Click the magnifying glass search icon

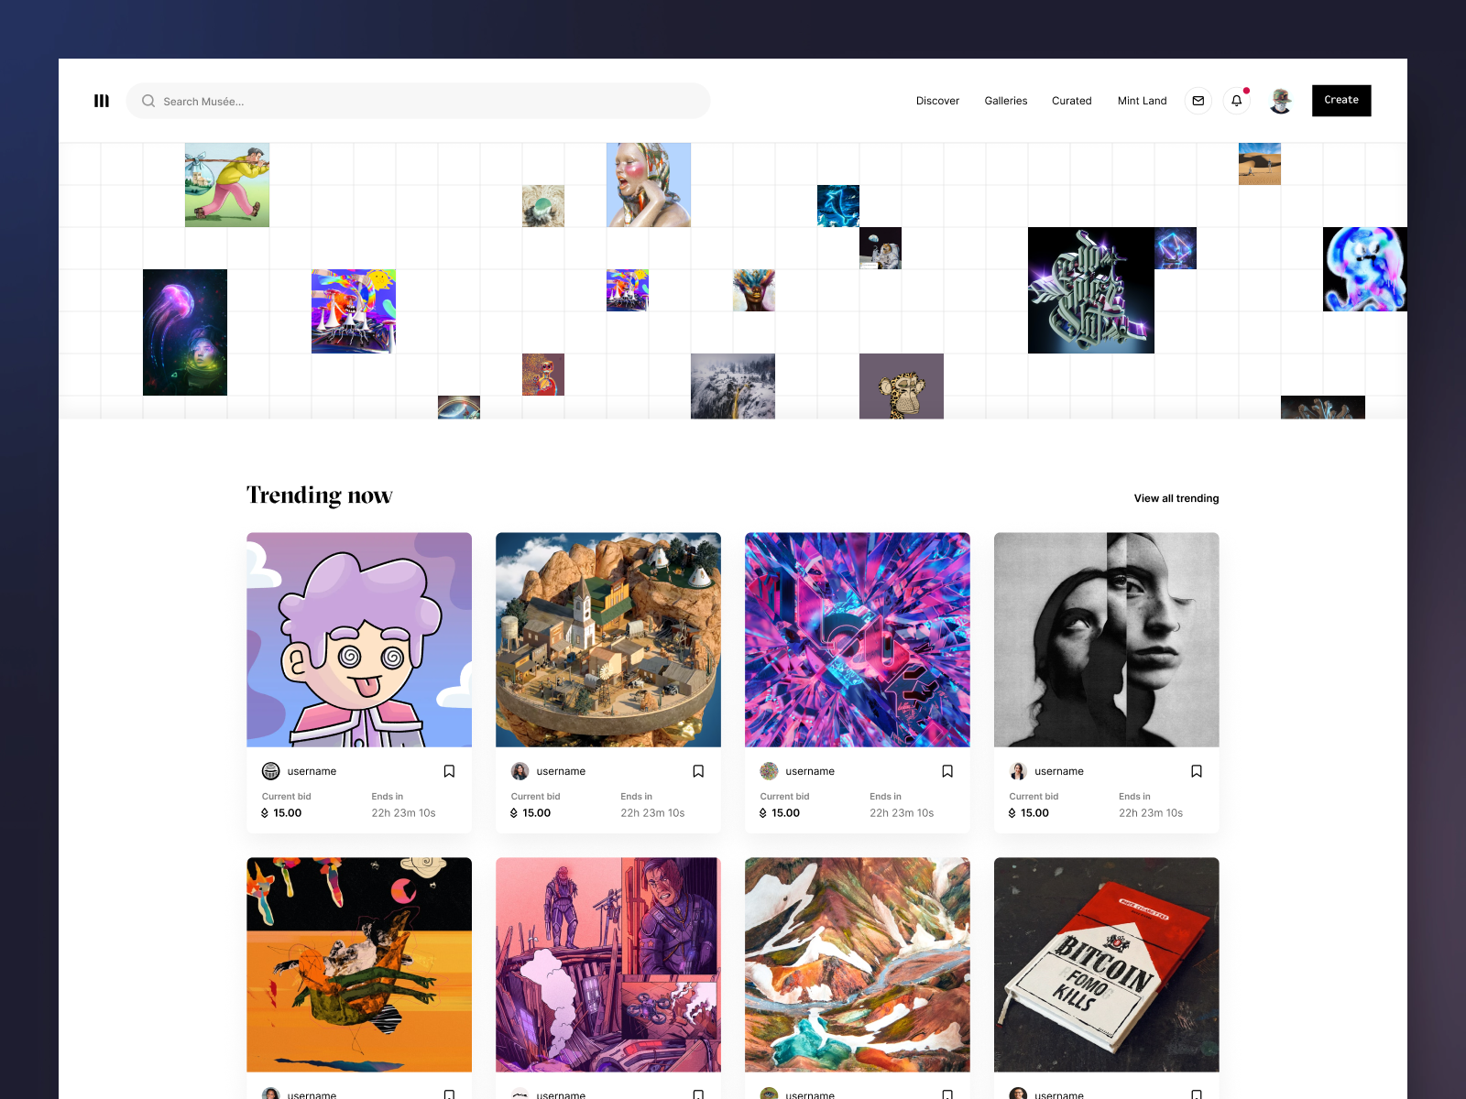pyautogui.click(x=148, y=101)
